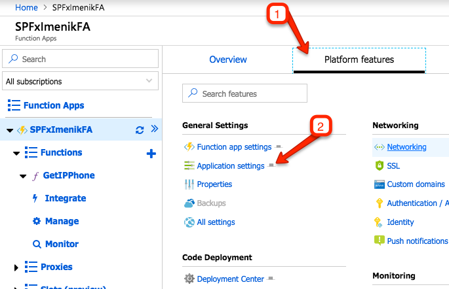449x289 pixels.
Task: Click the Search features input field
Action: 244,93
